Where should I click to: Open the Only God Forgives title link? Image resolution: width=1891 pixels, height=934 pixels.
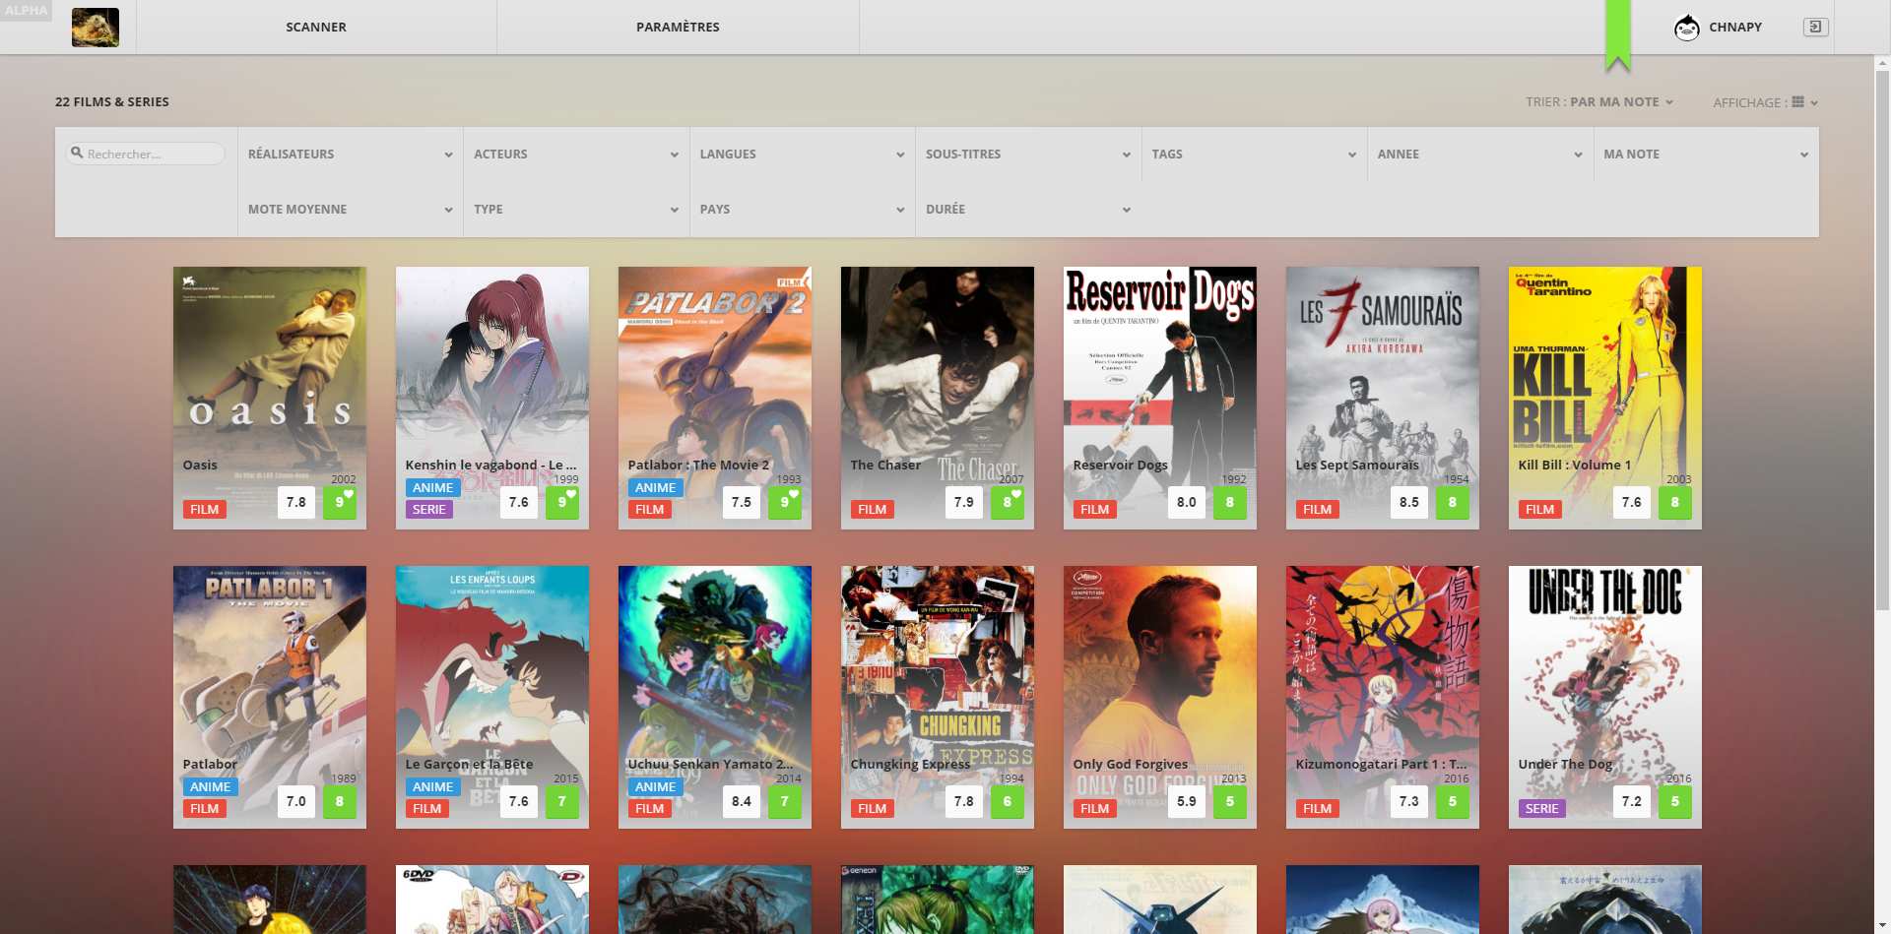point(1130,764)
